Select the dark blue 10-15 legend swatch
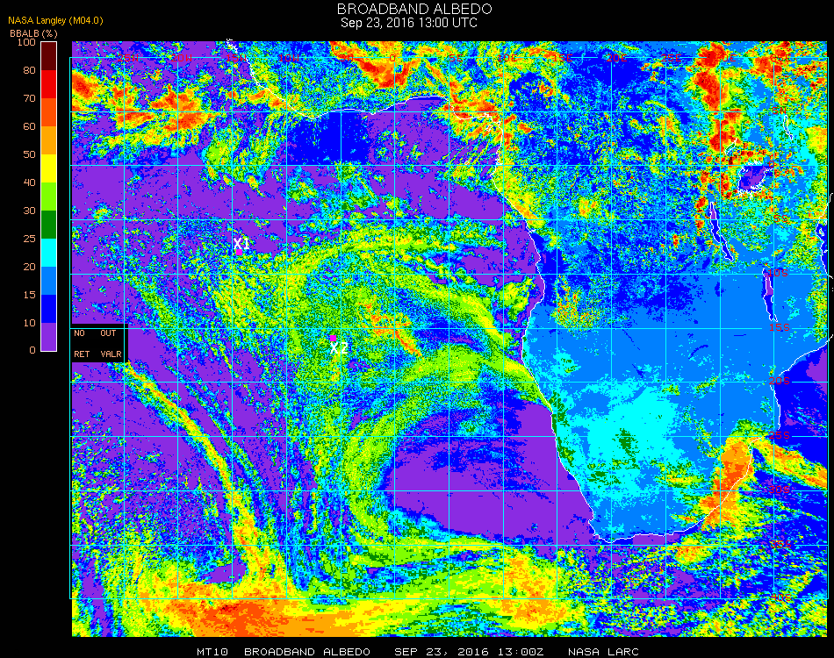The width and height of the screenshot is (834, 658). (x=48, y=309)
